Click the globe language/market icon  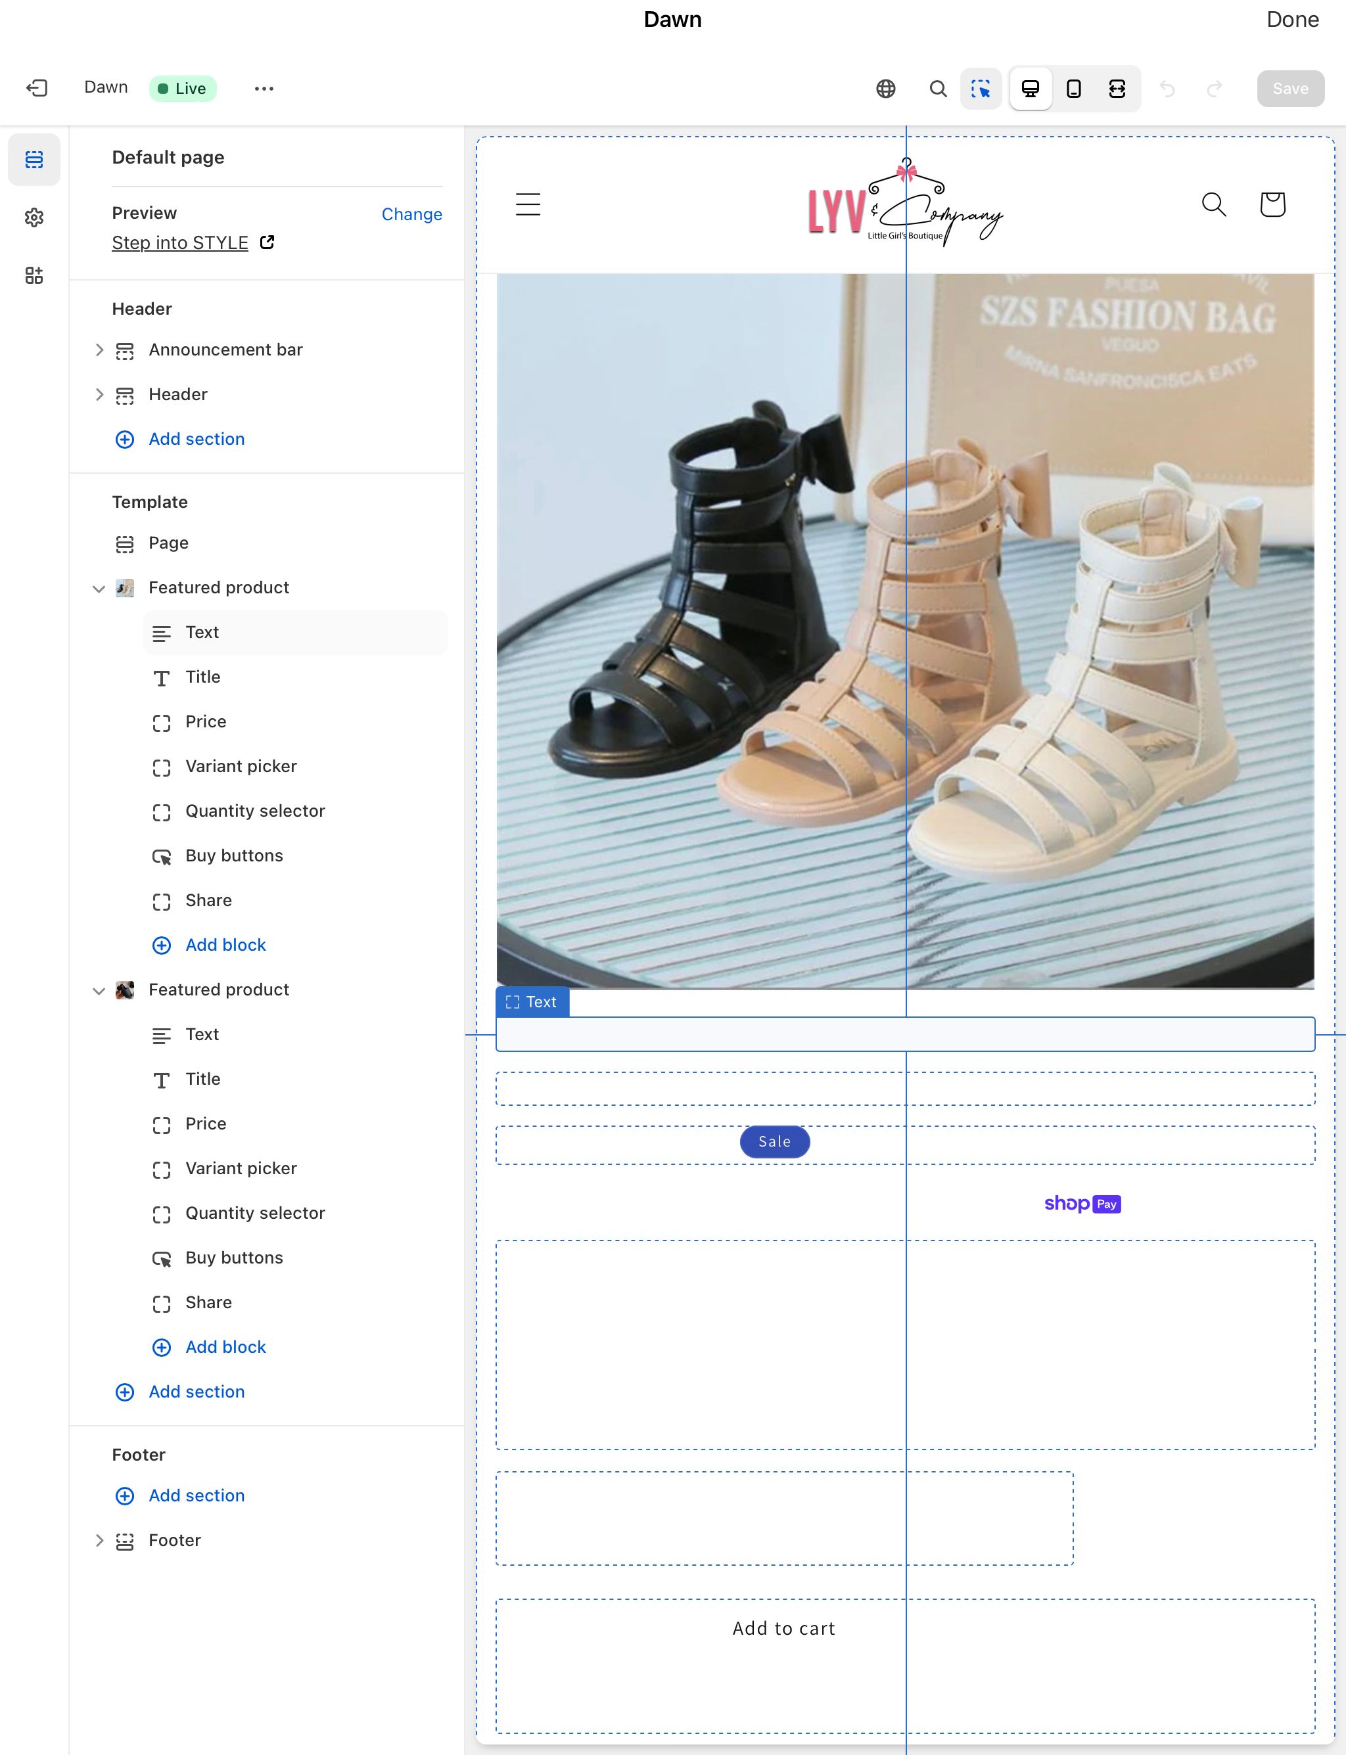pos(885,89)
